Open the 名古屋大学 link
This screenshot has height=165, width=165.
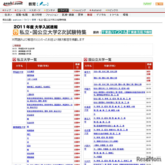tap(87, 132)
